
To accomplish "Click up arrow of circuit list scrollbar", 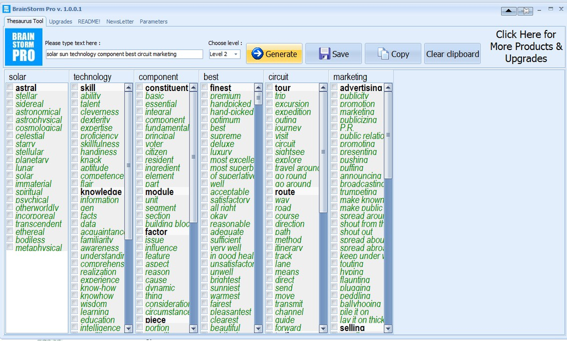I will click(x=323, y=87).
